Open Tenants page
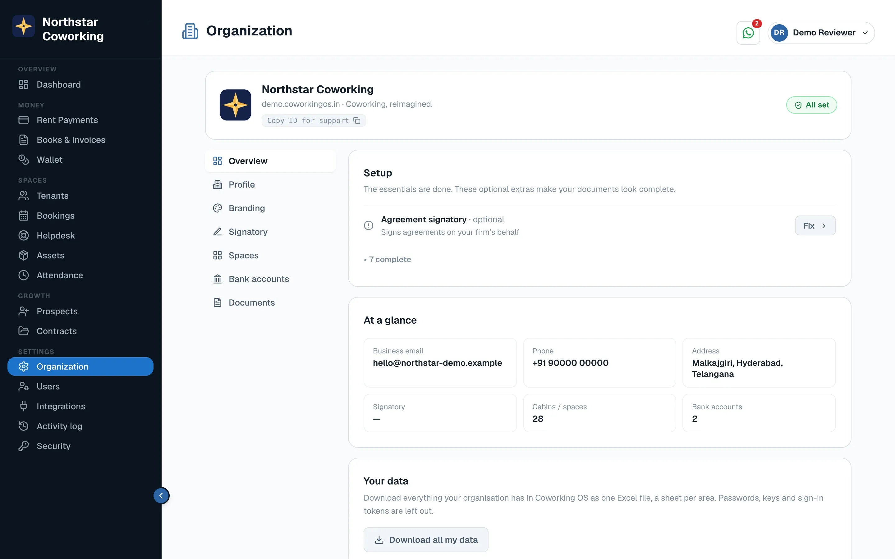This screenshot has width=895, height=559. click(x=80, y=196)
